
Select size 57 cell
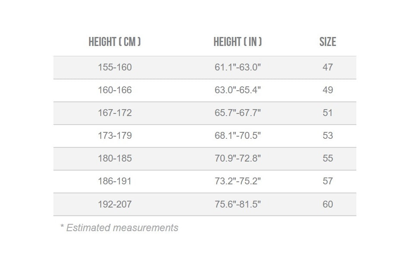[x=328, y=181]
